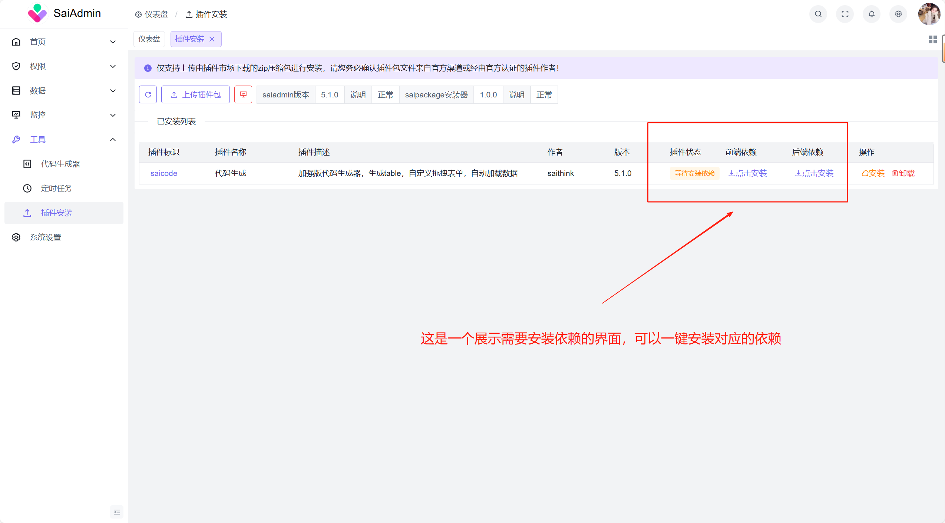This screenshot has width=945, height=523.
Task: Click the saipackage安装器 label
Action: pos(436,95)
